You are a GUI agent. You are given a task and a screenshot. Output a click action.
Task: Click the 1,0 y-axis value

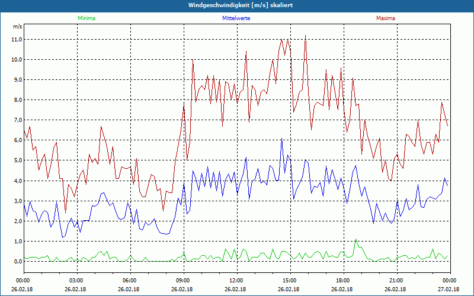(17, 242)
